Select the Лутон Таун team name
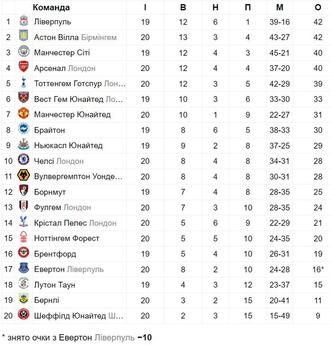 point(54,285)
